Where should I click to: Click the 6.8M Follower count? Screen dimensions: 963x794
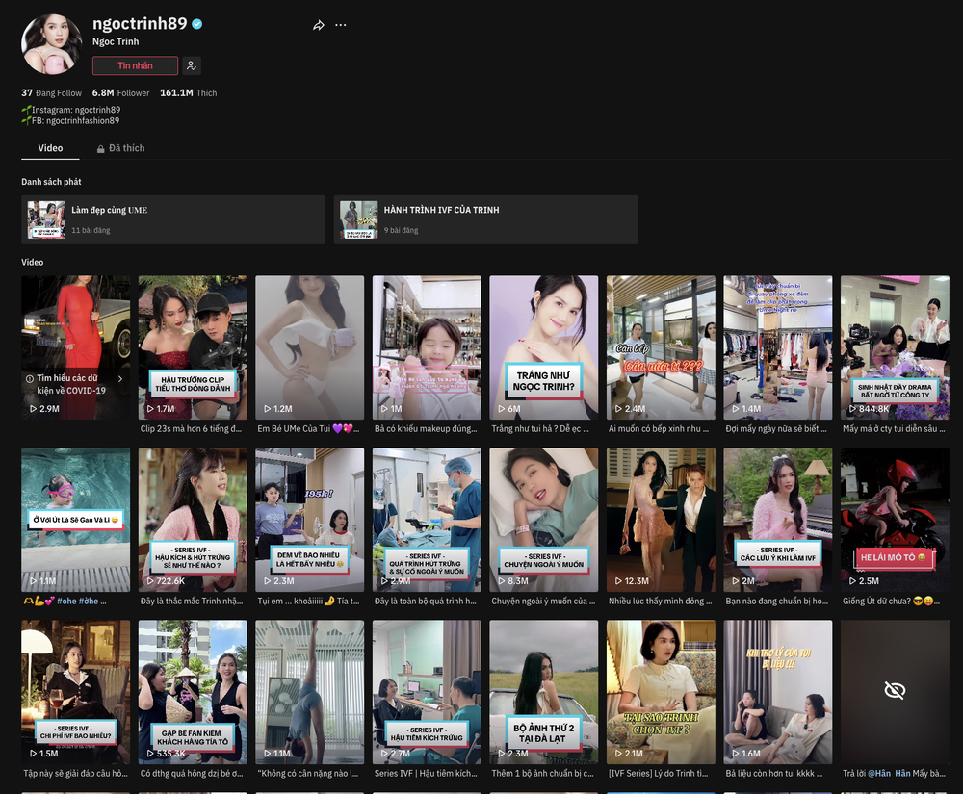point(120,93)
